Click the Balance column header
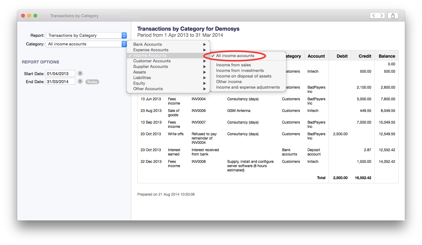 (387, 56)
